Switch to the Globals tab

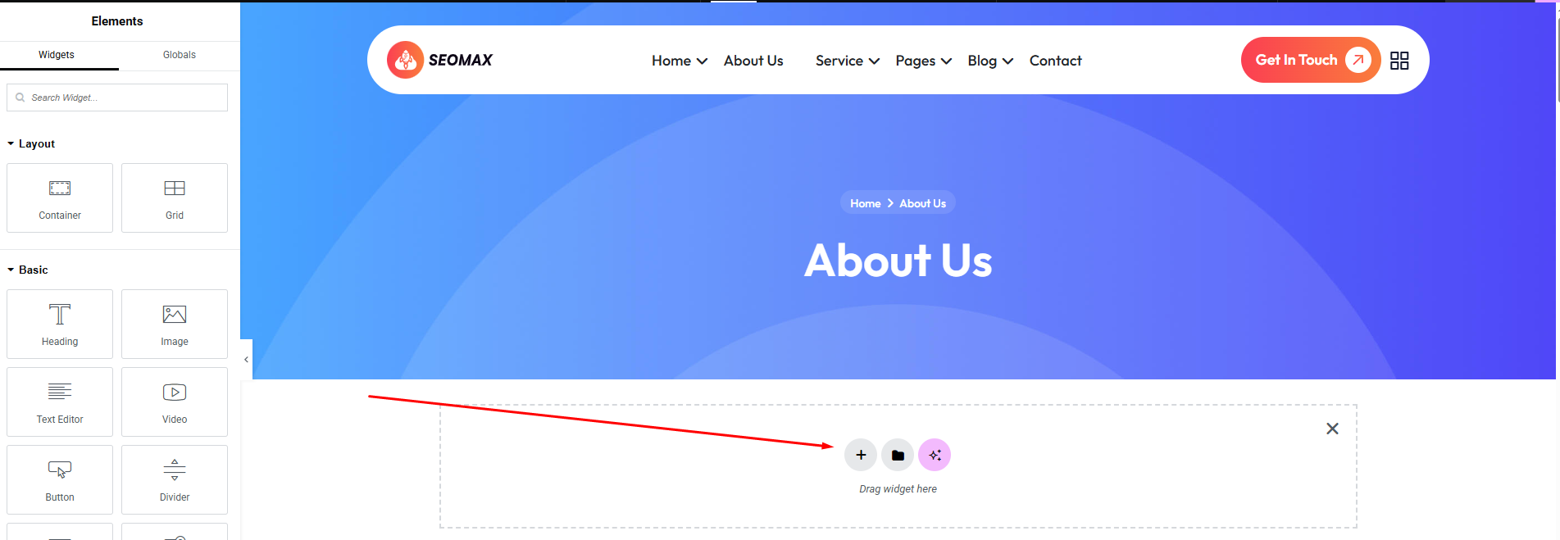(180, 55)
